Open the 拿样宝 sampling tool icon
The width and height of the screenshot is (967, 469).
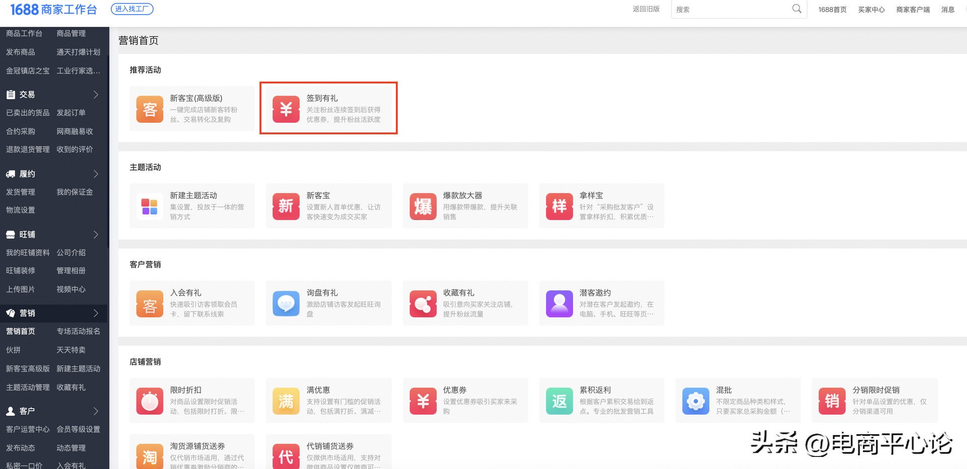(x=559, y=206)
